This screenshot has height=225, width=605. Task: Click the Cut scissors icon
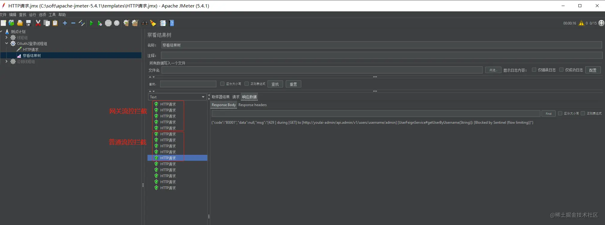38,23
